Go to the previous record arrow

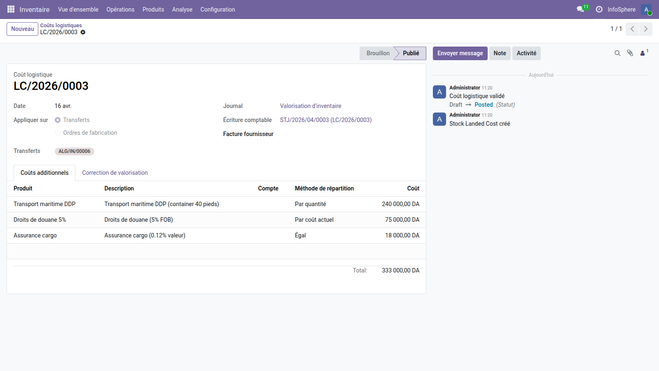[632, 29]
